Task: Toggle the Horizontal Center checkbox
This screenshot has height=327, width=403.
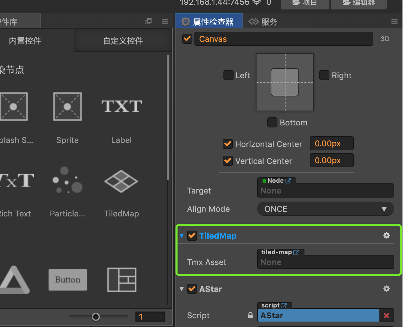Action: coord(228,144)
